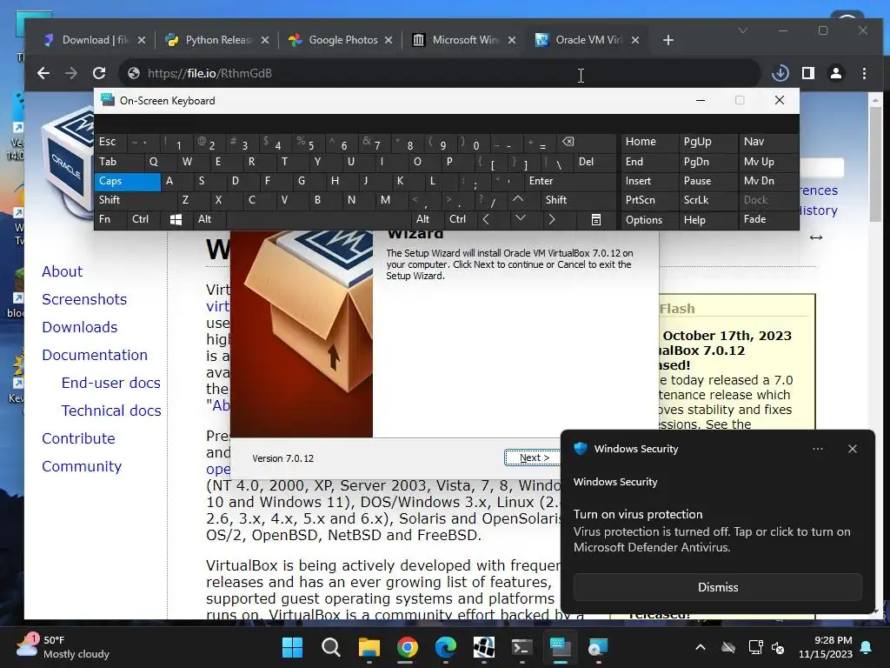
Task: Click the browser back arrow
Action: [x=43, y=73]
